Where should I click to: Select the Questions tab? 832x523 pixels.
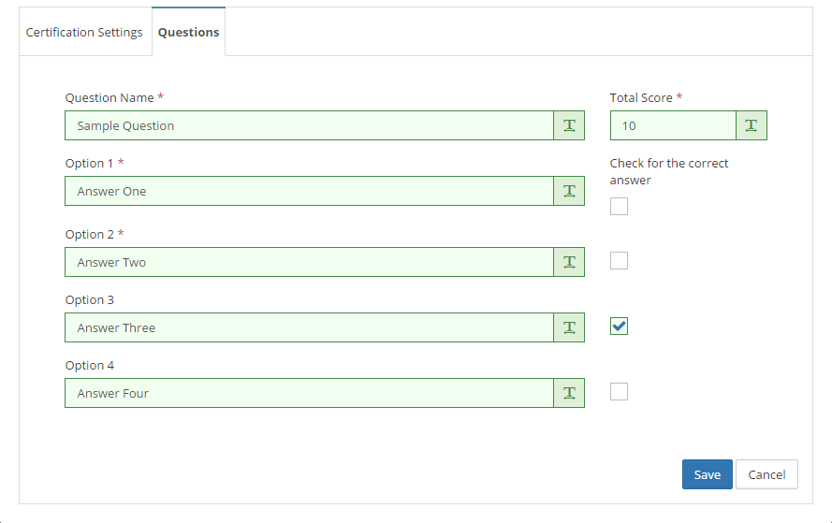(x=188, y=32)
